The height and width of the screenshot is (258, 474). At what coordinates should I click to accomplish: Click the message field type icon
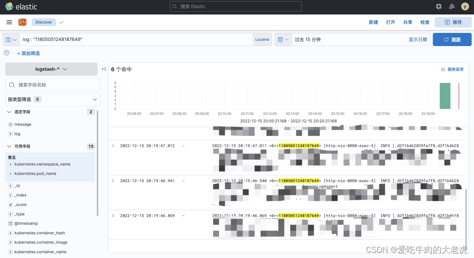click(x=11, y=125)
